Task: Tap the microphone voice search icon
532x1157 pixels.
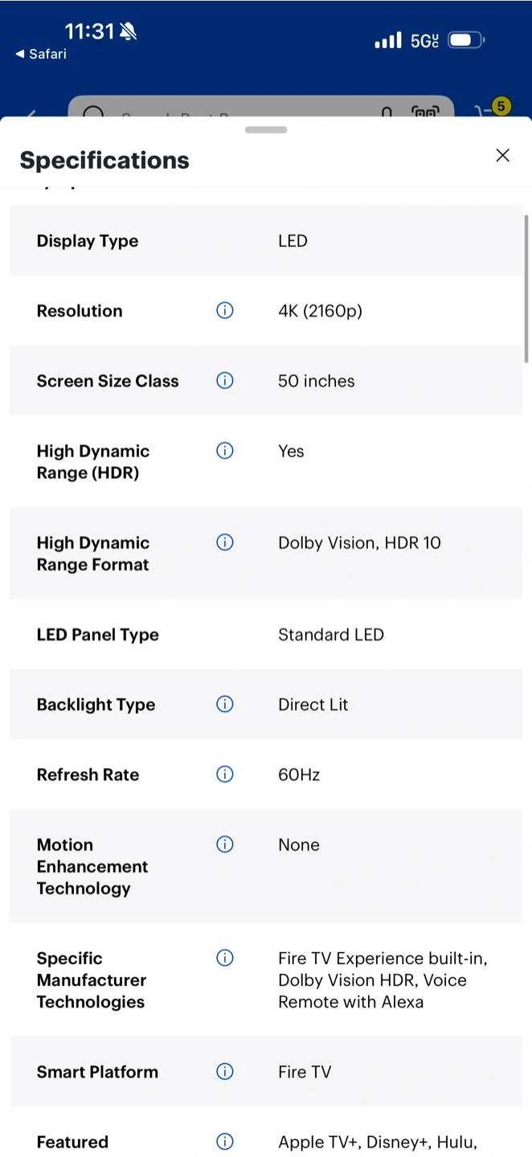Action: 387,112
